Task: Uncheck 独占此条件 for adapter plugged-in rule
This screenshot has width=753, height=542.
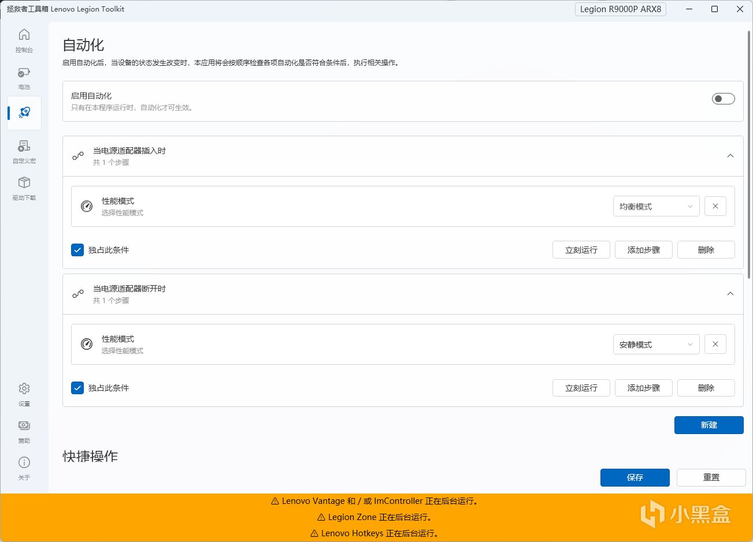Action: point(77,250)
